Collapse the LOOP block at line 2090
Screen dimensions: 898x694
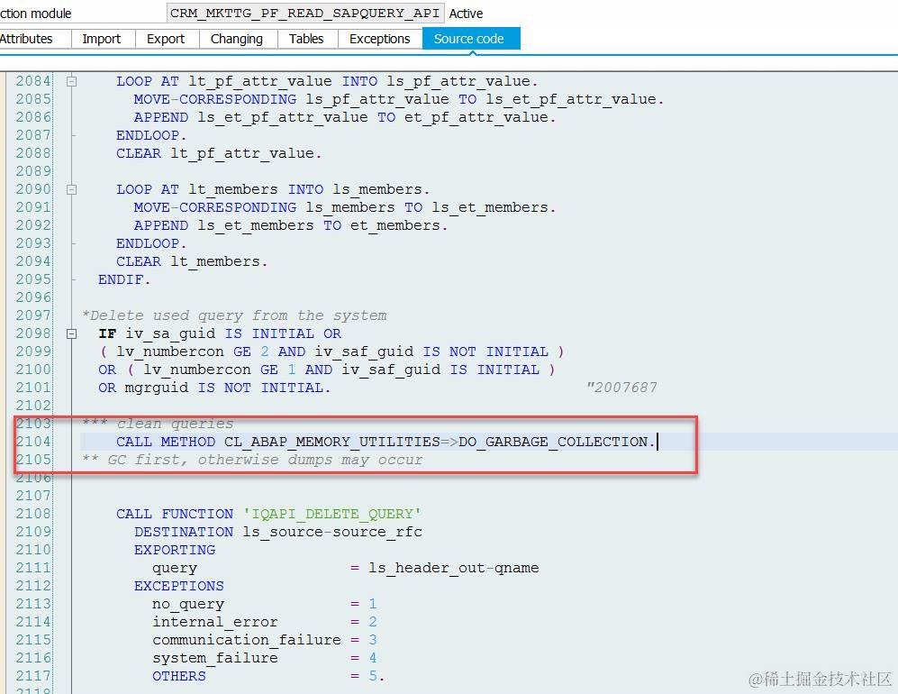click(x=71, y=189)
